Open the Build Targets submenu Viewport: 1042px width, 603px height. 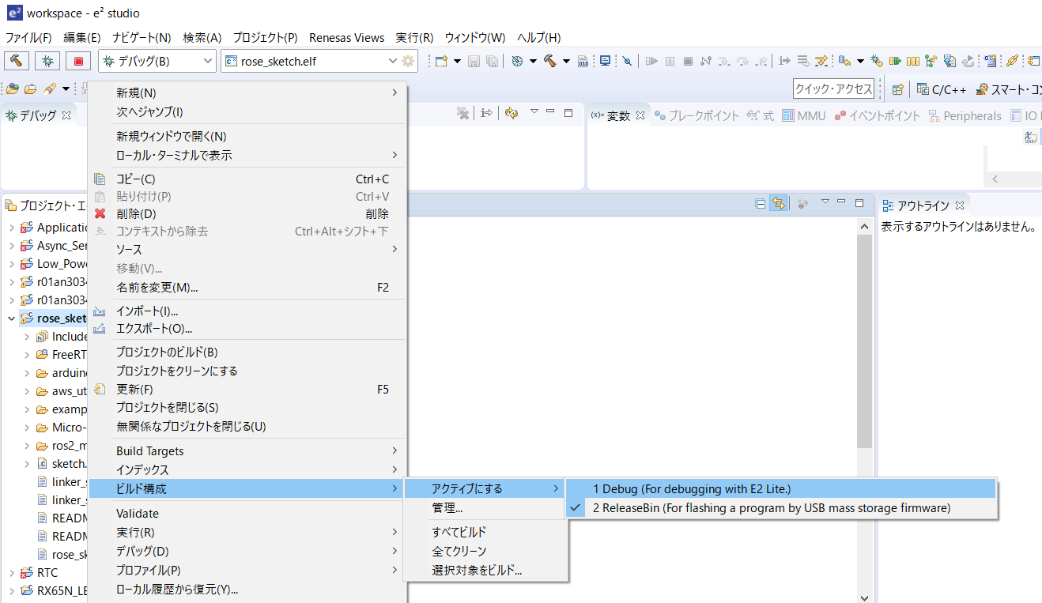click(x=247, y=450)
